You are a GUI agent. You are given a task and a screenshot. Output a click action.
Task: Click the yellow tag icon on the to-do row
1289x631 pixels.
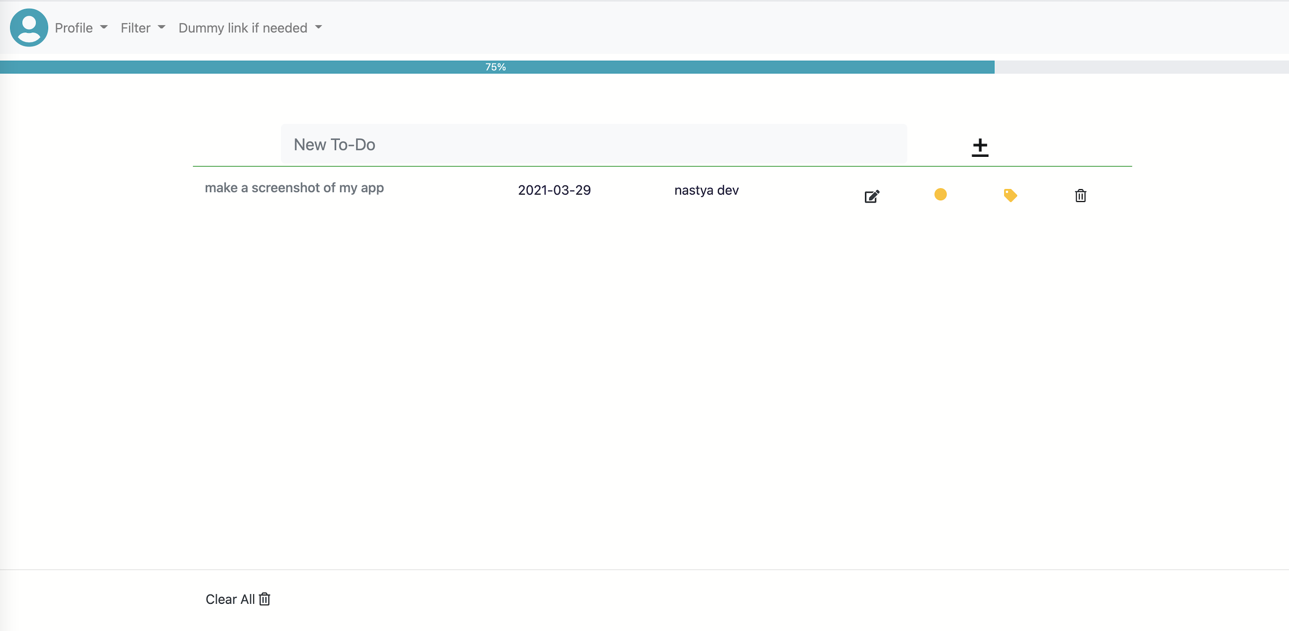[x=1011, y=196]
